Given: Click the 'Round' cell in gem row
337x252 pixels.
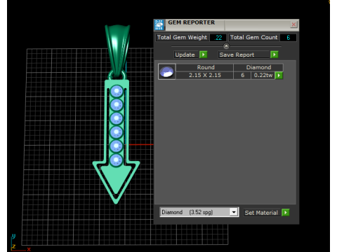Looking at the screenshot, I should coord(205,67).
